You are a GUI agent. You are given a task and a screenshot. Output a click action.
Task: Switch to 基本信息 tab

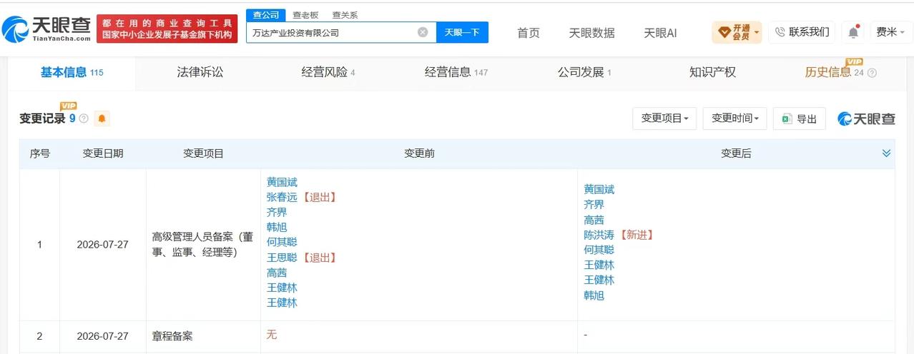coord(72,72)
